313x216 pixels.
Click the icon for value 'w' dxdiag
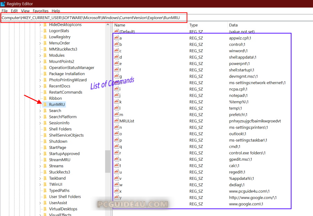(x=117, y=185)
